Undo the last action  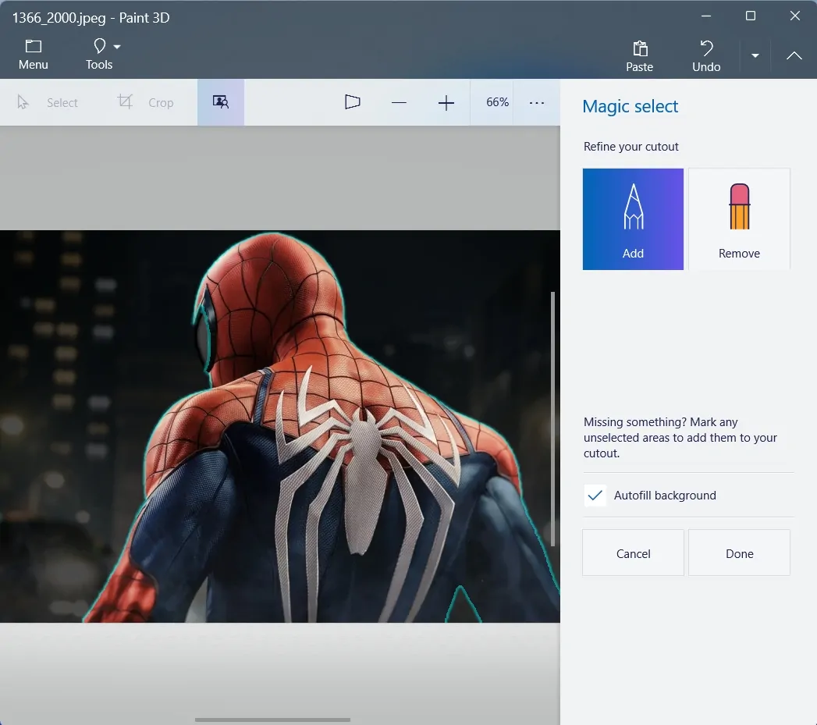(x=706, y=55)
